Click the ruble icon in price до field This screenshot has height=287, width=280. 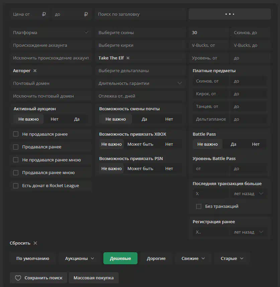click(x=86, y=14)
